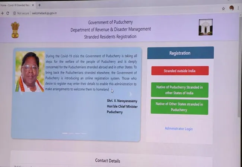
Task: Select the third carousel indicator dash
Action: pos(78,134)
